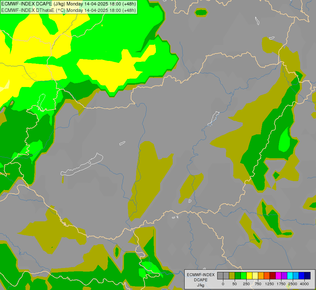Click the dark green legend swatch
This screenshot has width=316, height=290.
[x=238, y=275]
